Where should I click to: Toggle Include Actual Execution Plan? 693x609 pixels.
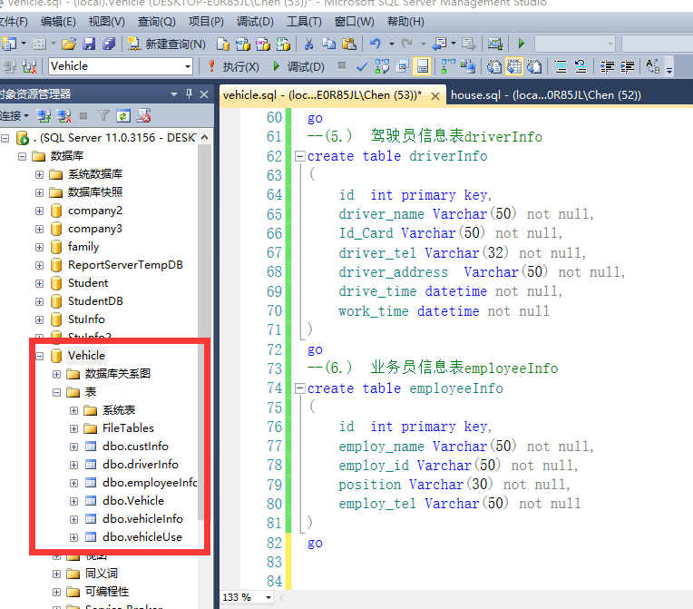click(448, 67)
